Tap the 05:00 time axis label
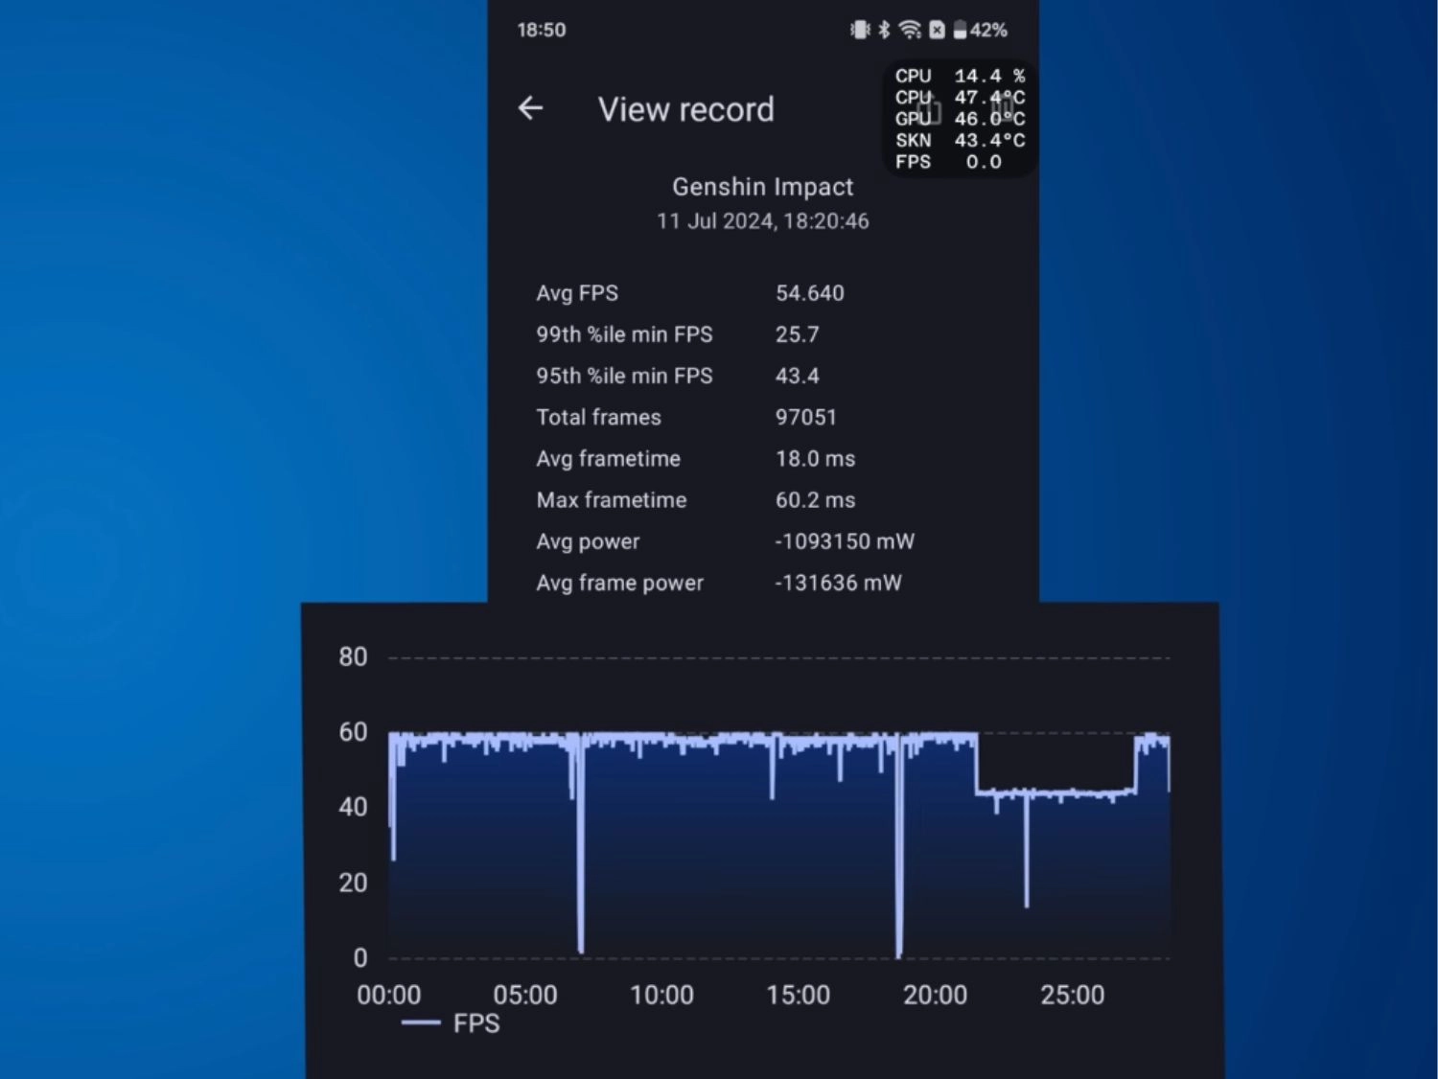Screen dimensions: 1438x1079 525,995
